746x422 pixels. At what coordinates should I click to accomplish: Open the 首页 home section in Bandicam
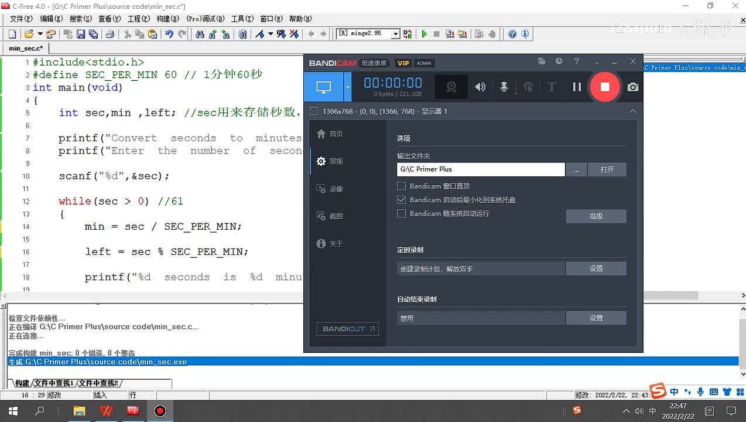pyautogui.click(x=330, y=134)
